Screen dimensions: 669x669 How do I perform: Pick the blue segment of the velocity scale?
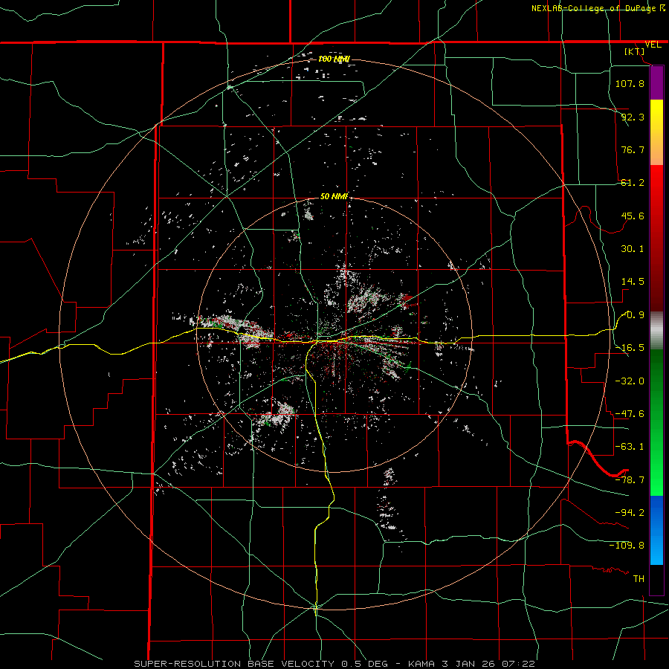[x=656, y=530]
